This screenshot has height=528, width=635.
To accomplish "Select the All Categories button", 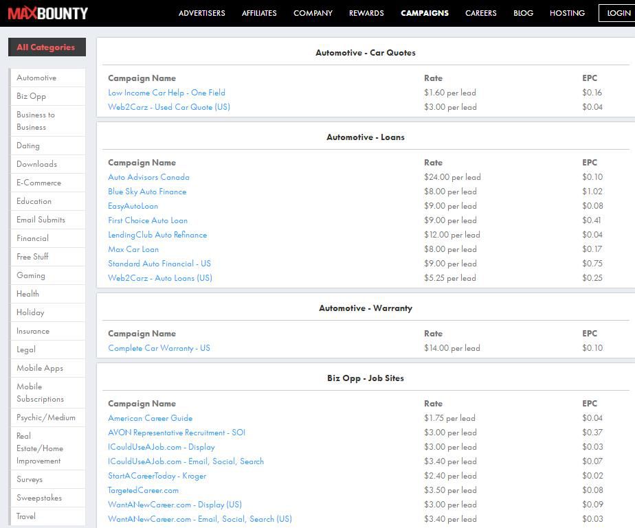I will pyautogui.click(x=46, y=47).
